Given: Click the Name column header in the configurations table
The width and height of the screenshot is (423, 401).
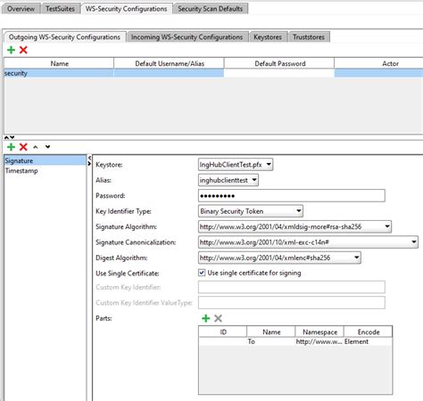Looking at the screenshot, I should tap(59, 63).
